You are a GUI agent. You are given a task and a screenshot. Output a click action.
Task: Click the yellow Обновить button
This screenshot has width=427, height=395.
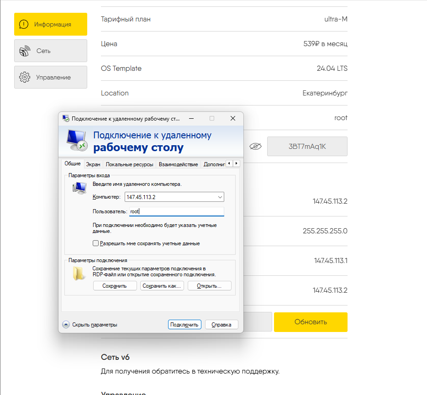tap(311, 322)
